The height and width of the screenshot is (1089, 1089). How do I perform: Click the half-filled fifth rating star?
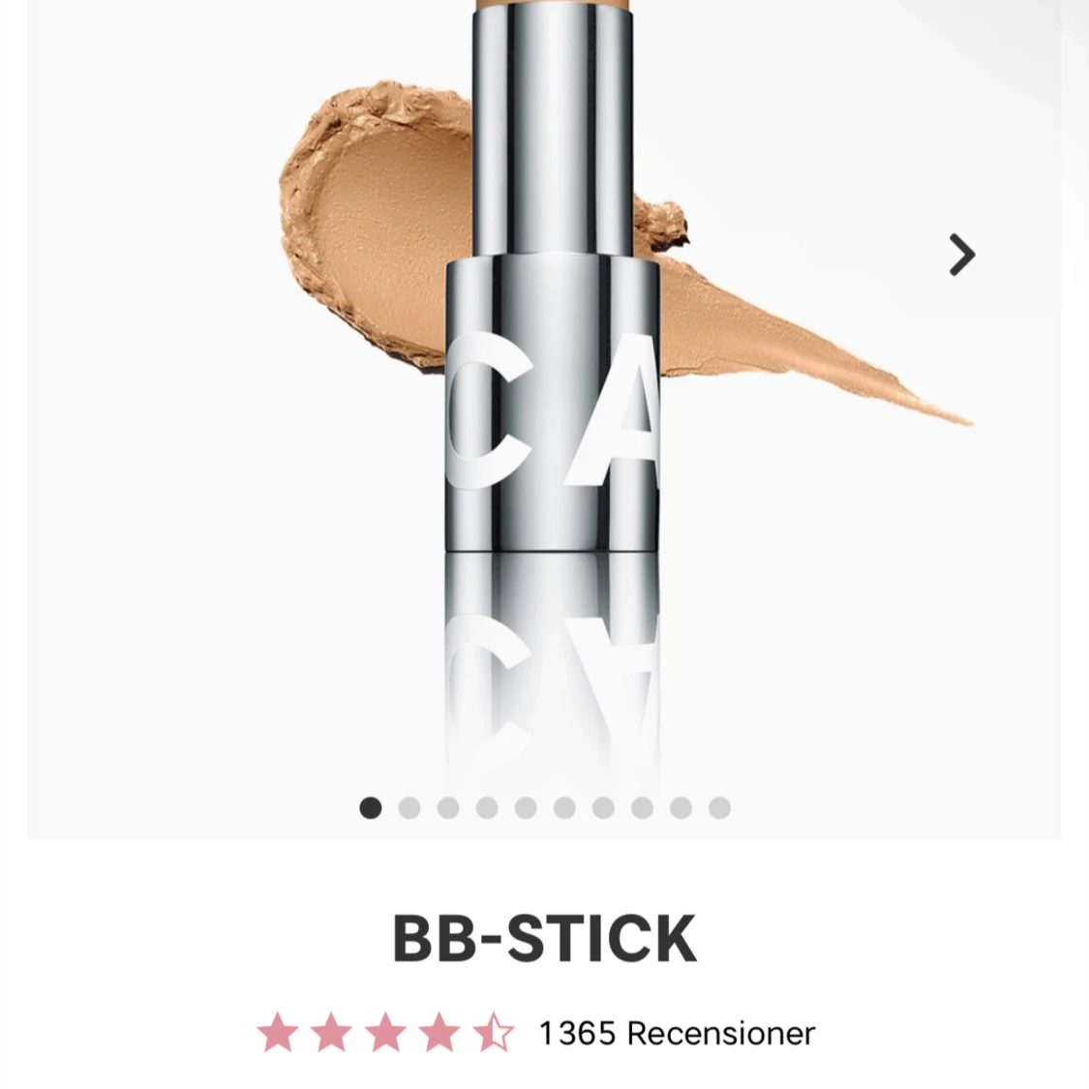[493, 1031]
